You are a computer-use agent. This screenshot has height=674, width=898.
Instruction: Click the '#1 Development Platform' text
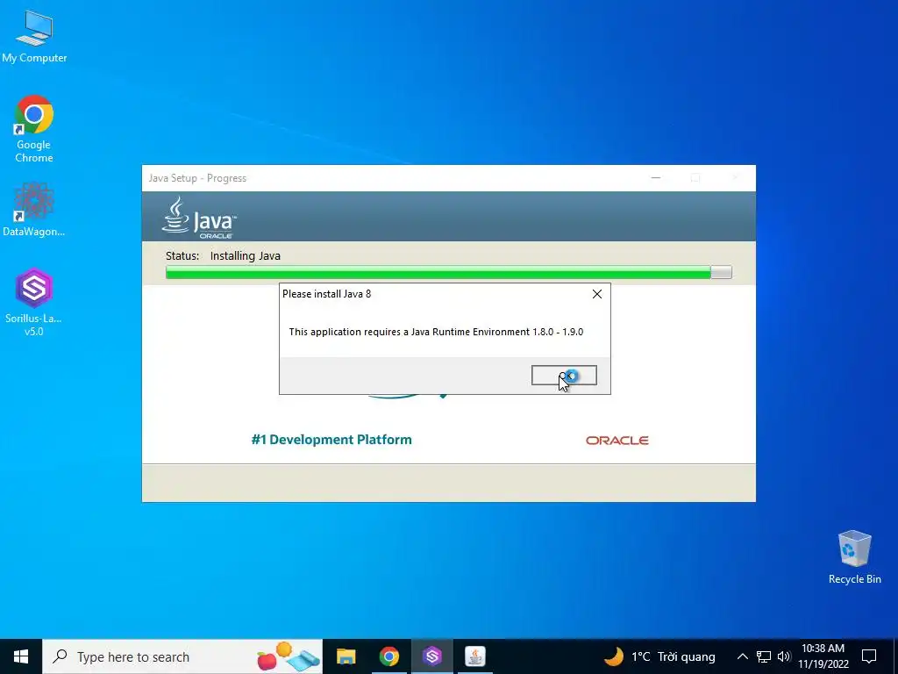click(x=331, y=440)
